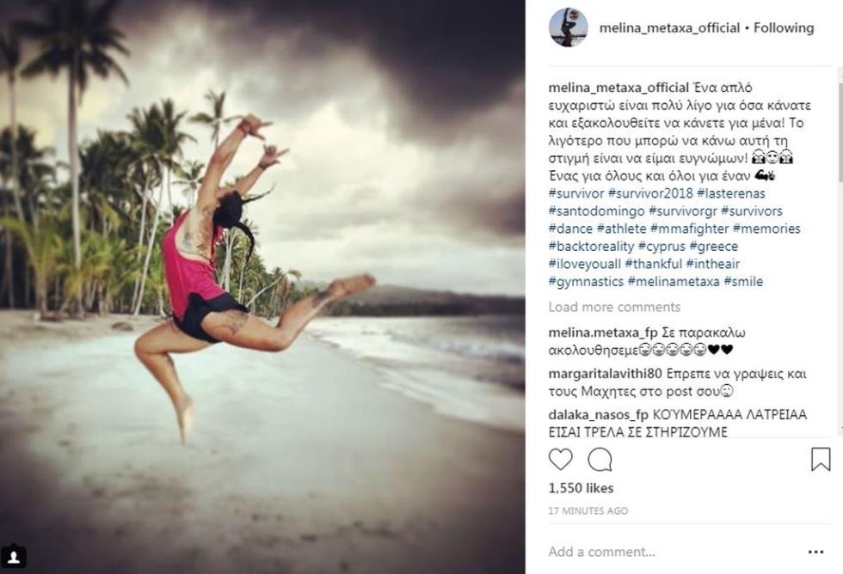Viewport: 843px width, 574px height.
Task: Open the comment bubble icon
Action: pos(600,461)
